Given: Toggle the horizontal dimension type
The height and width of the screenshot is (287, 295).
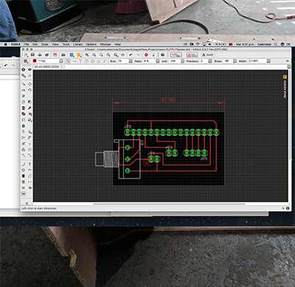Looking at the screenshot, I should tap(74, 61).
